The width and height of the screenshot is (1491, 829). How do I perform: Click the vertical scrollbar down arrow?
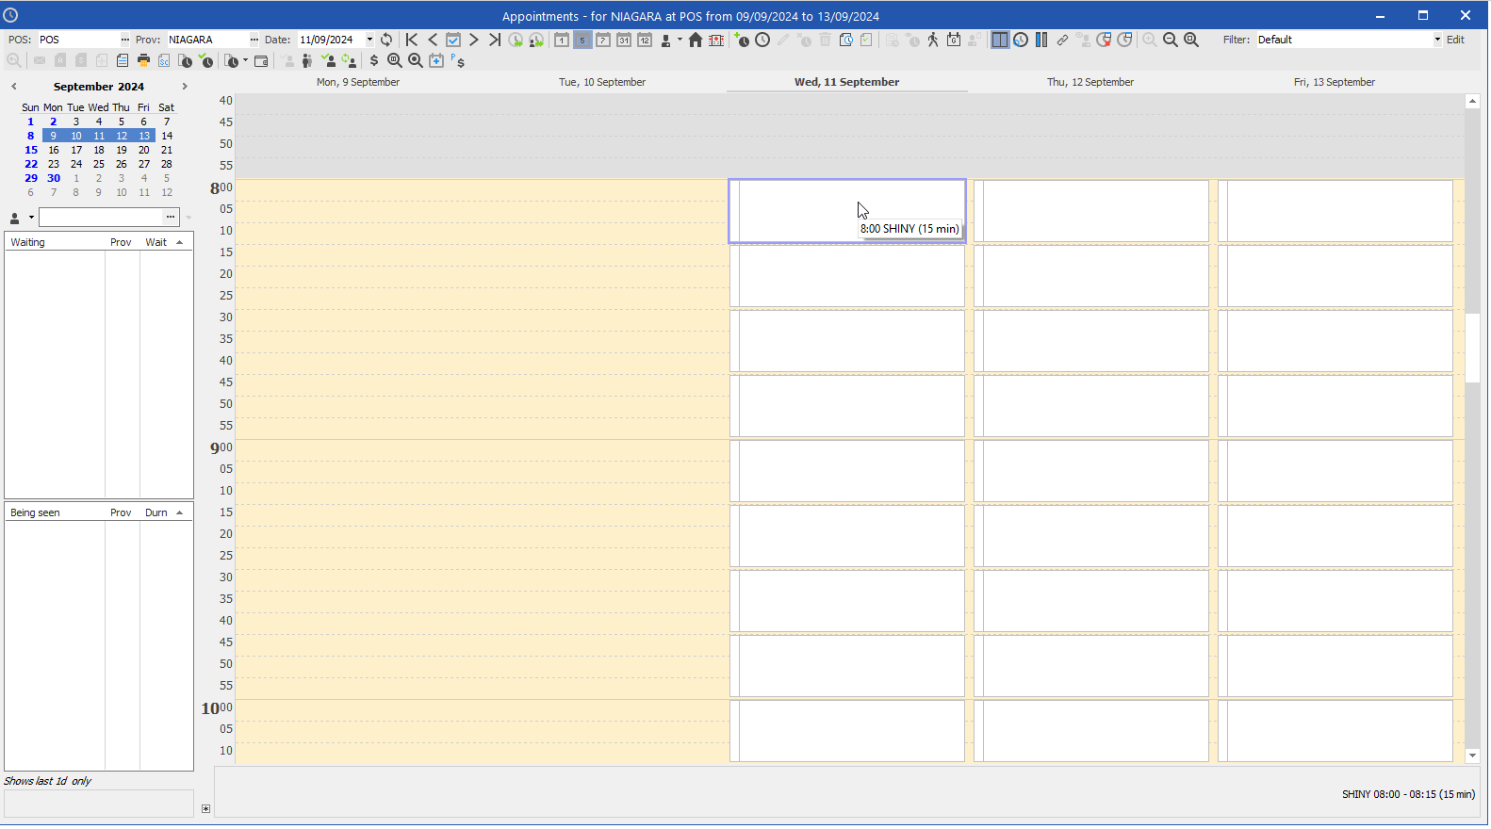(x=1472, y=756)
